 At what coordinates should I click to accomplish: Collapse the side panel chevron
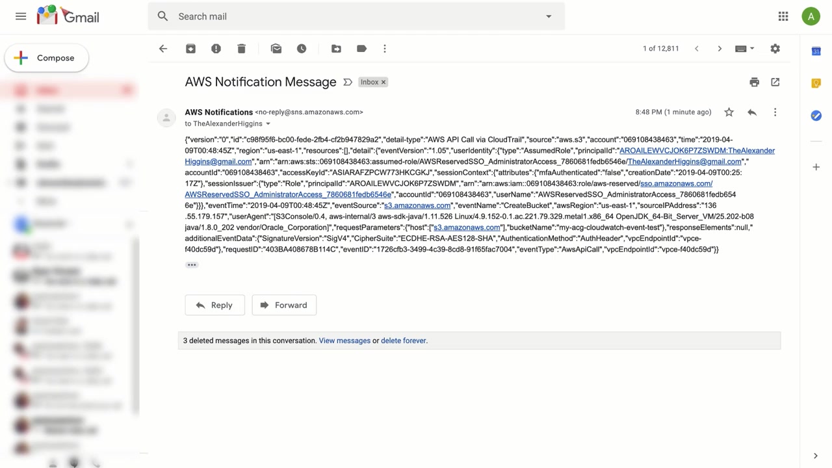tap(816, 456)
